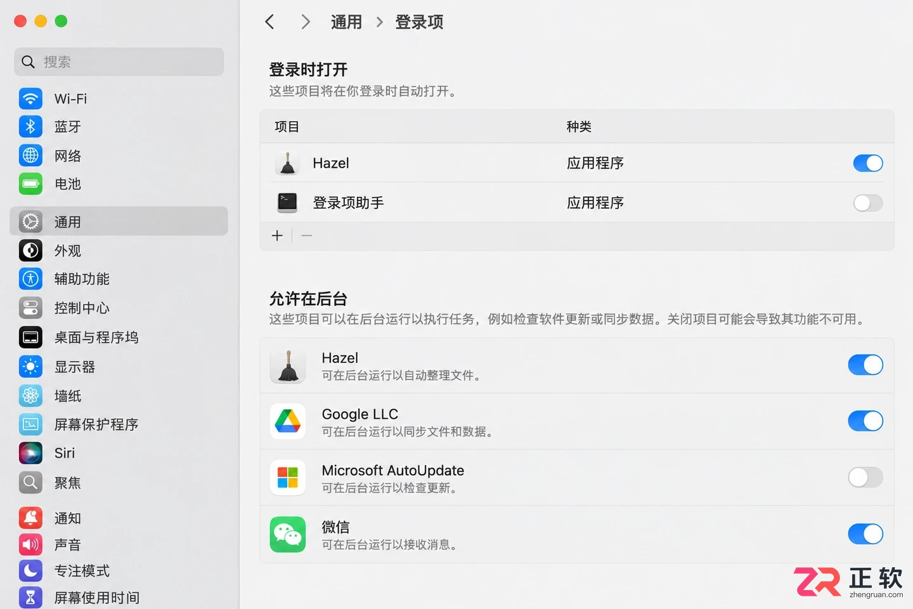This screenshot has height=609, width=913.
Task: Open Wi-Fi settings icon in sidebar
Action: point(30,98)
